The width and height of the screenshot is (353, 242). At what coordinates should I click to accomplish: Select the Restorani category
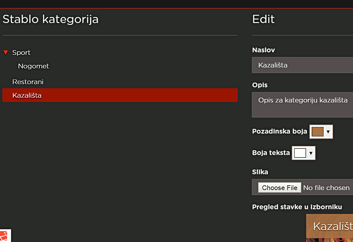point(28,82)
